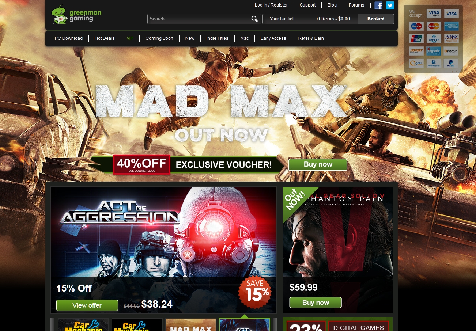Viewport: 476px width, 331px height.
Task: Open the Mac games section
Action: 245,38
